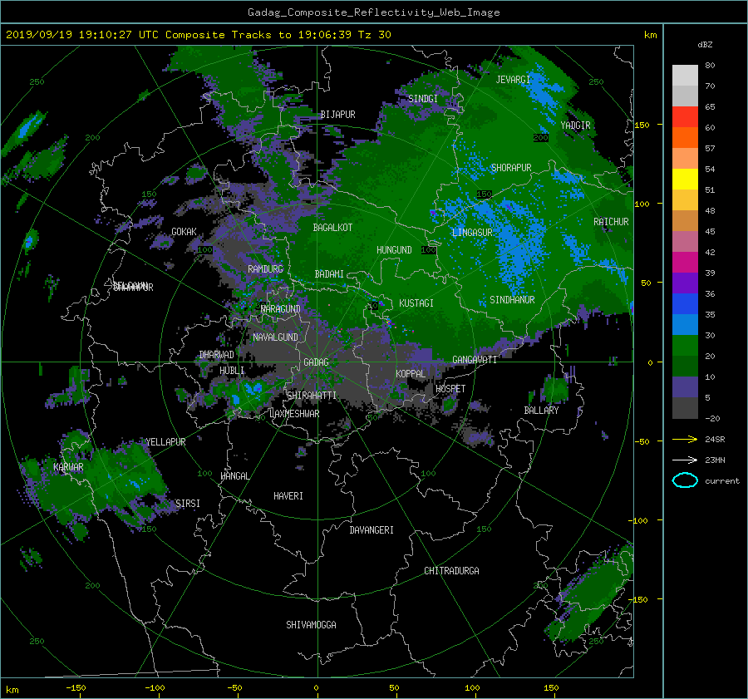This screenshot has height=699, width=748.
Task: Click the magenta 39 dBZ color swatch
Action: tap(685, 262)
